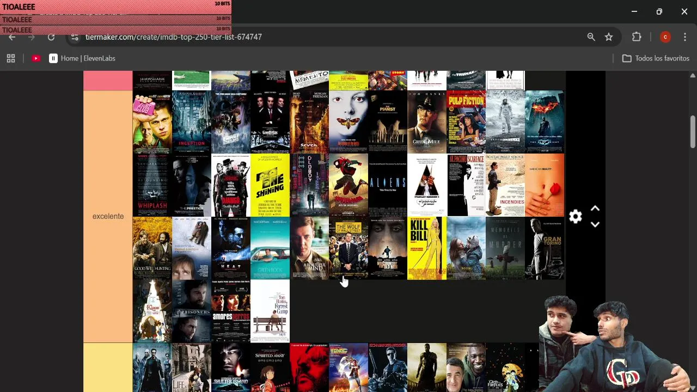Open the Chrome profile avatar
Image resolution: width=697 pixels, height=392 pixels.
click(x=665, y=37)
